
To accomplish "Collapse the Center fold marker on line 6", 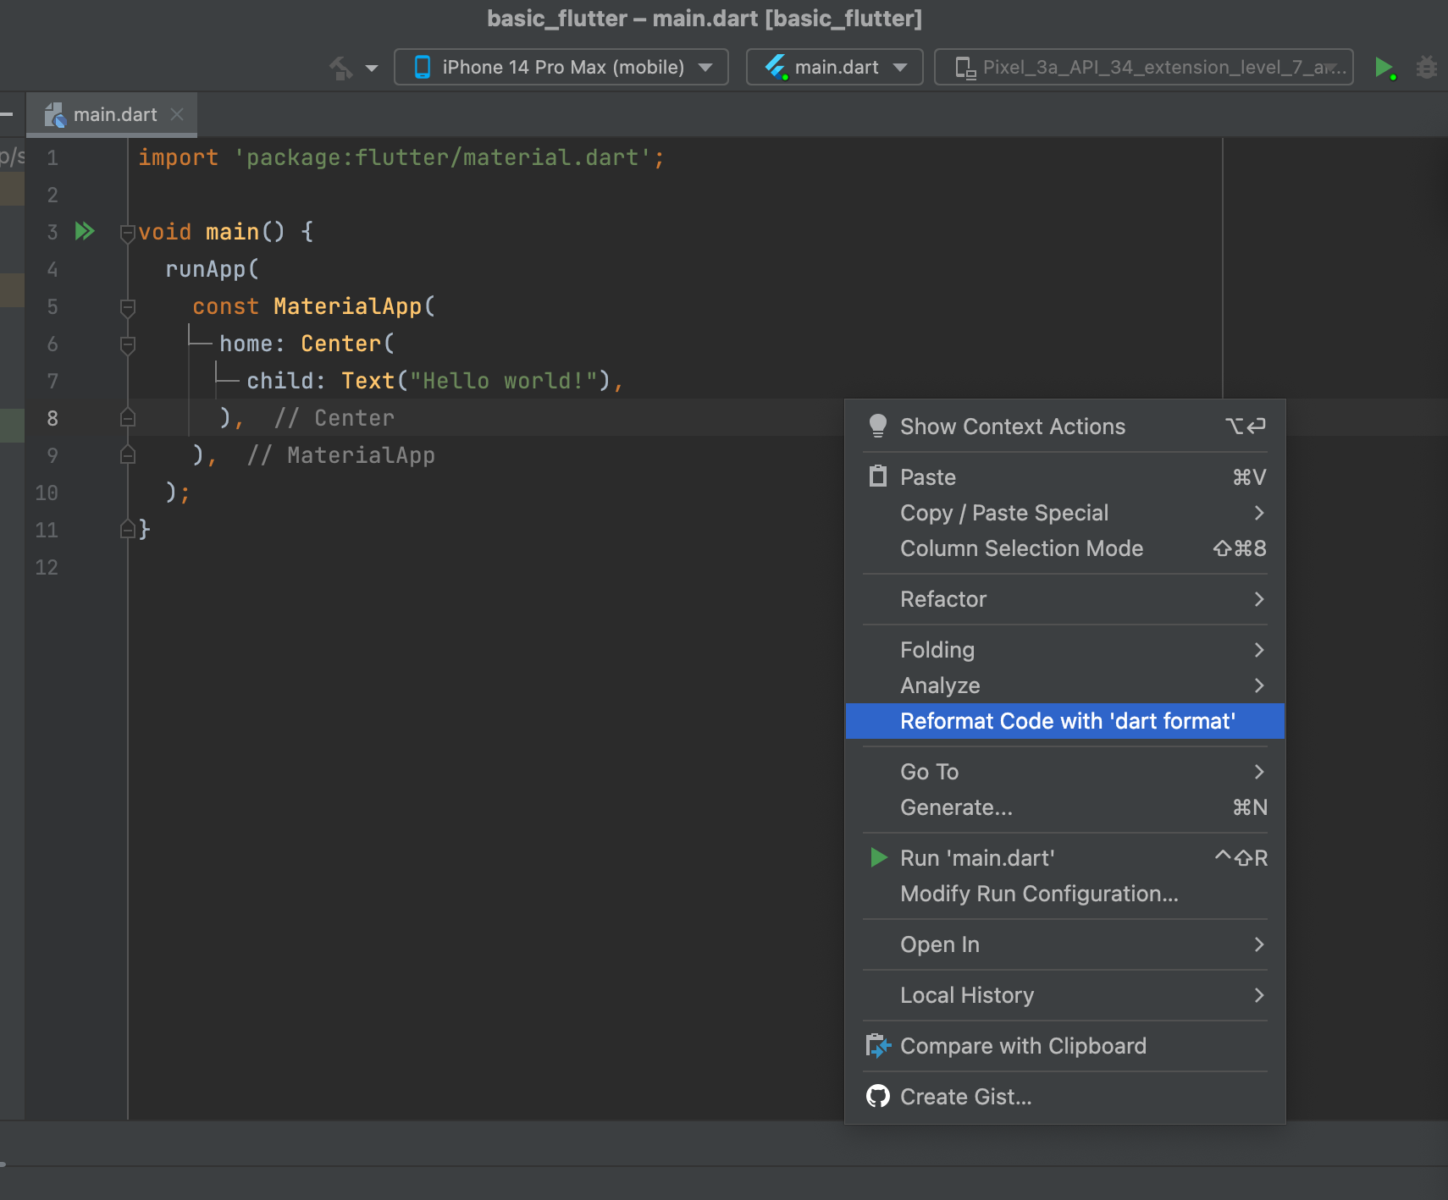I will 128,344.
